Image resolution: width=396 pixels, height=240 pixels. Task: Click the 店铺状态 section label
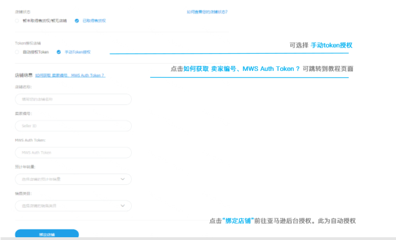22,12
